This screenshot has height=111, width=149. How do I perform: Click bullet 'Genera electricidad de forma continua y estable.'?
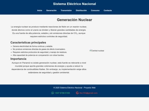[33, 46]
